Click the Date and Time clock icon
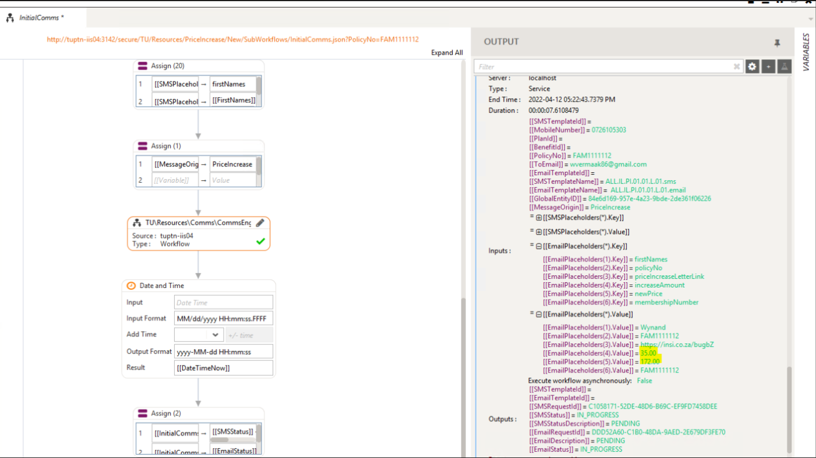Screen dimensions: 816x458 click(x=131, y=286)
